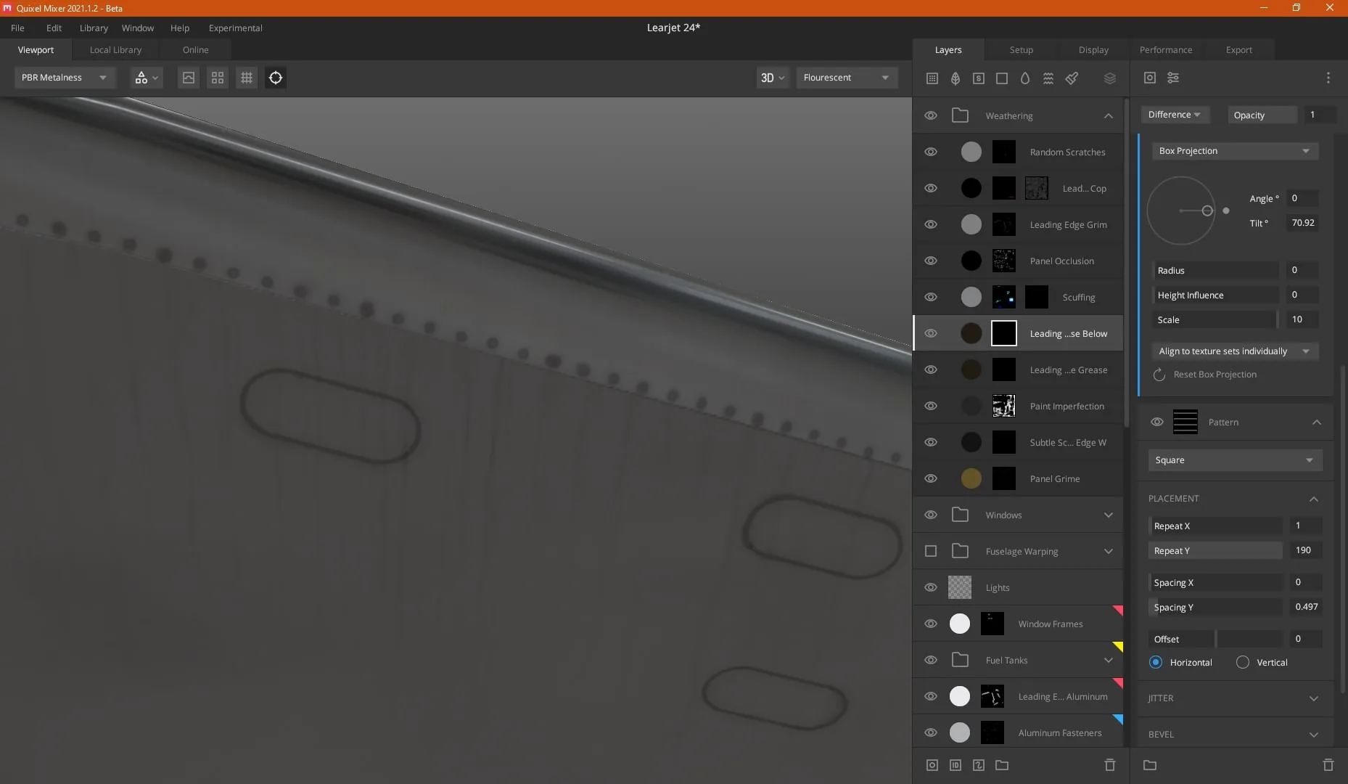Viewport: 1348px width, 784px height.
Task: Click the question mark layer icon at bottom
Action: [x=979, y=765]
